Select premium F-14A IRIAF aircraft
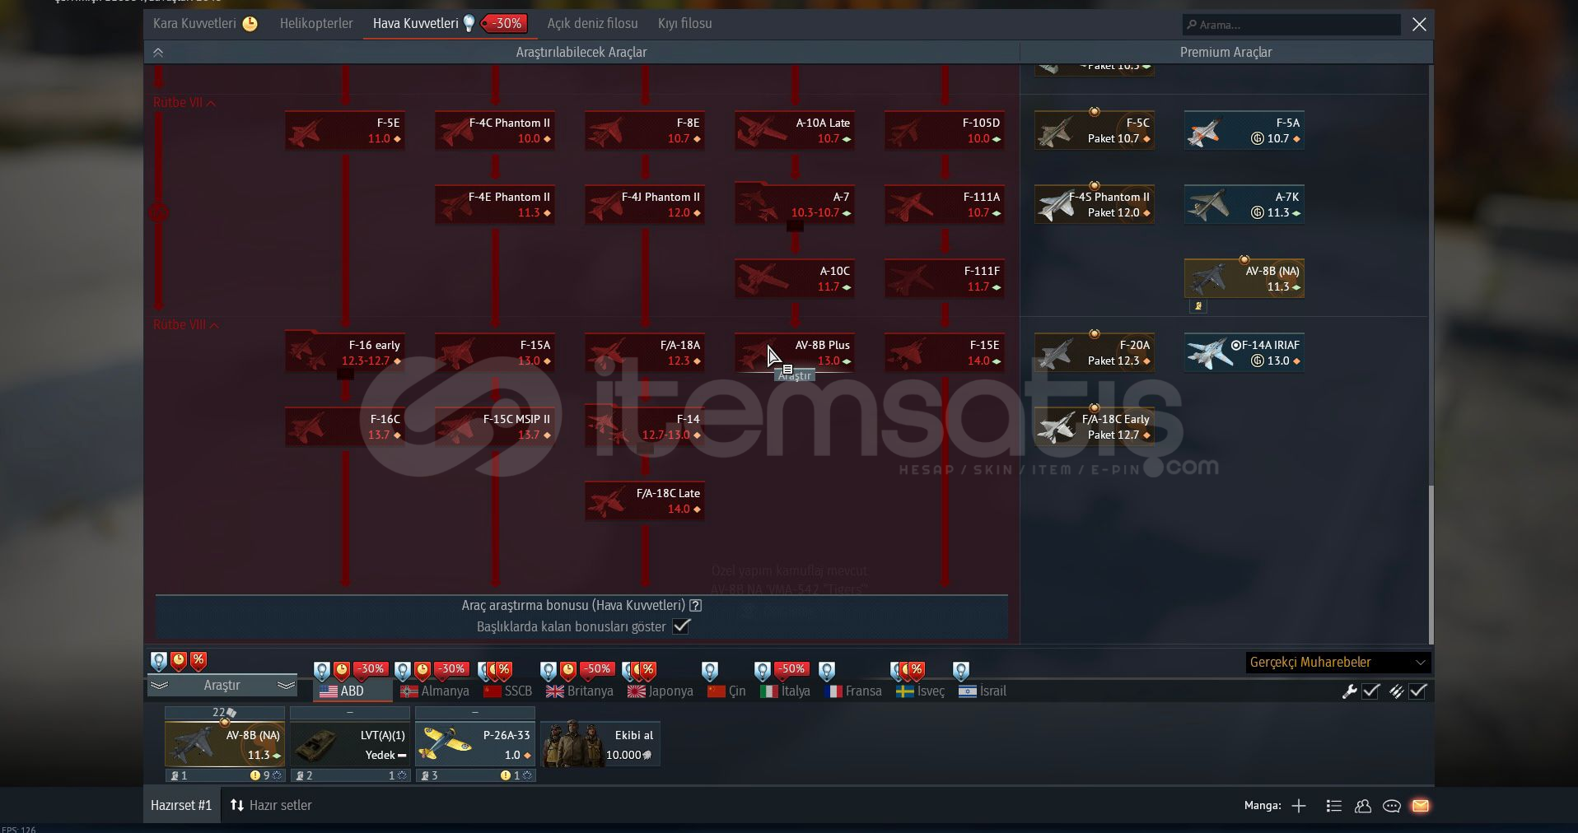Viewport: 1578px width, 833px height. [x=1244, y=353]
